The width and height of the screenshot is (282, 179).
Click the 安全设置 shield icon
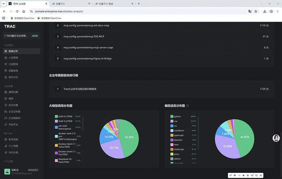6,105
